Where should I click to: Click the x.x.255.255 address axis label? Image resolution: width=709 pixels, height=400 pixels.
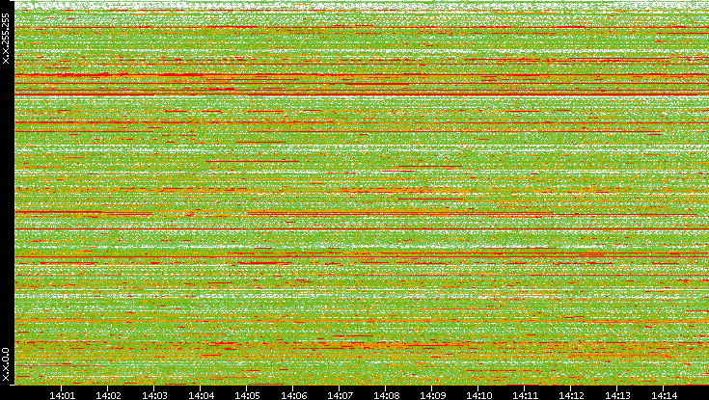coord(6,39)
